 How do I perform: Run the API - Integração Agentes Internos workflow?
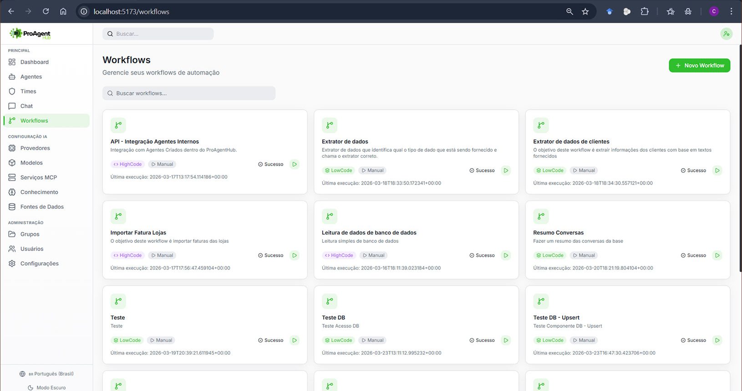pos(295,164)
